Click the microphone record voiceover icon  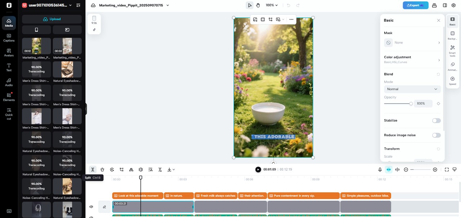click(x=380, y=169)
